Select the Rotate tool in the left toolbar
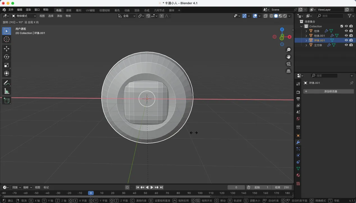 pos(6,57)
